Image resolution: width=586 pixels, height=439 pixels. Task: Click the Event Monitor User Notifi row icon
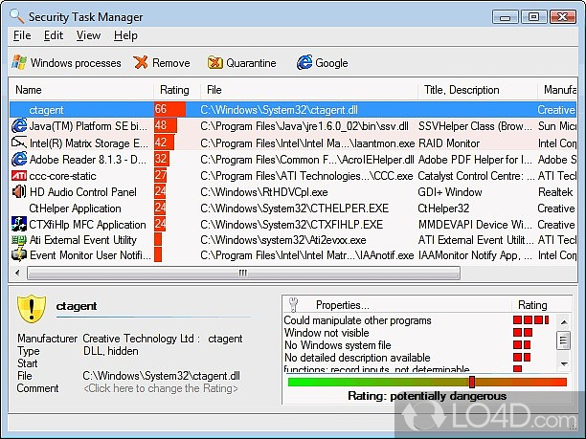coord(19,255)
